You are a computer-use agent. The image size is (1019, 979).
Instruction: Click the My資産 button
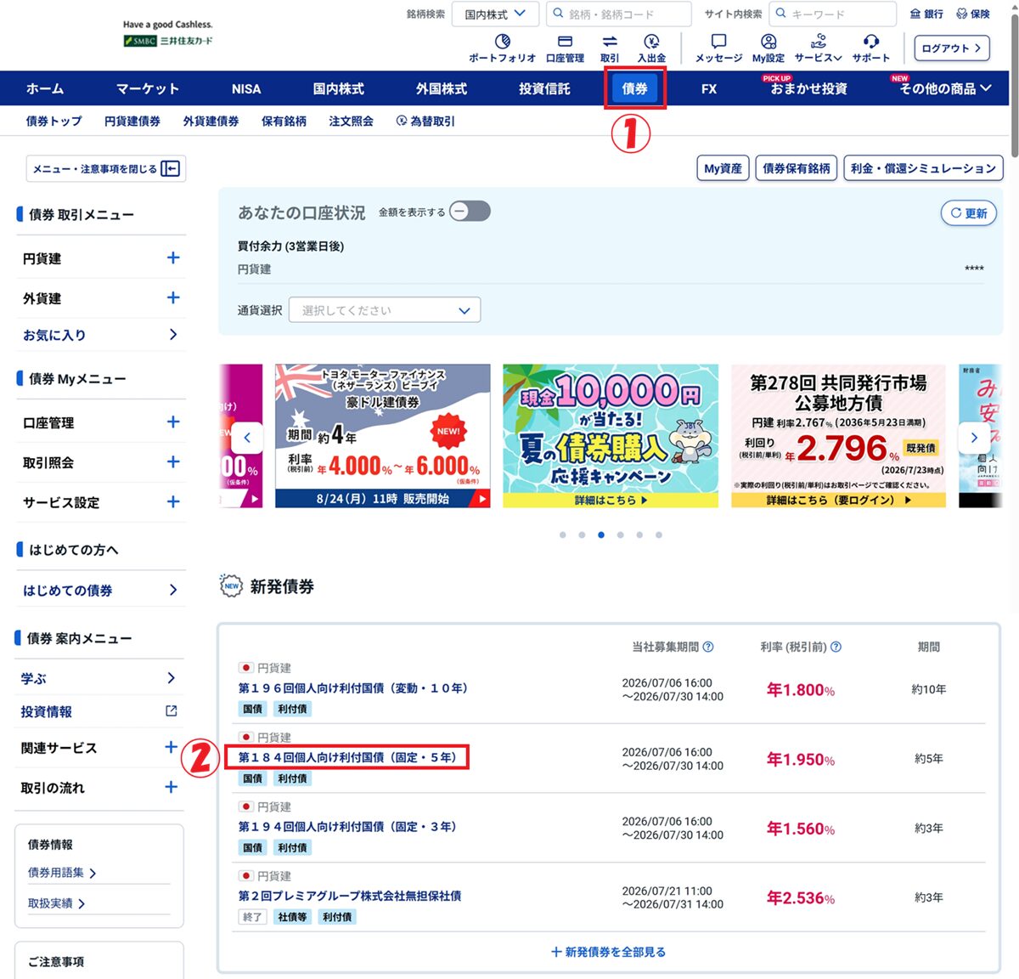pyautogui.click(x=723, y=168)
